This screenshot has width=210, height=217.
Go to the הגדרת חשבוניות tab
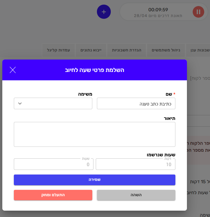pyautogui.click(x=127, y=50)
